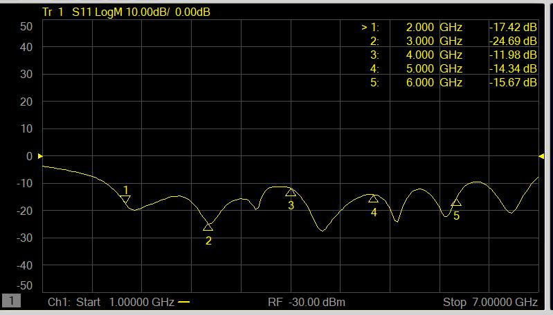Click the channel 1 window indicator box
Image resolution: width=553 pixels, height=315 pixels.
pyautogui.click(x=11, y=300)
